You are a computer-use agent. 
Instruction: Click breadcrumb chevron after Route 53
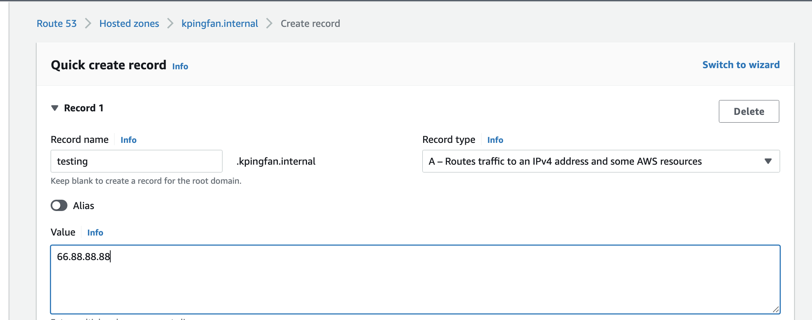coord(88,23)
